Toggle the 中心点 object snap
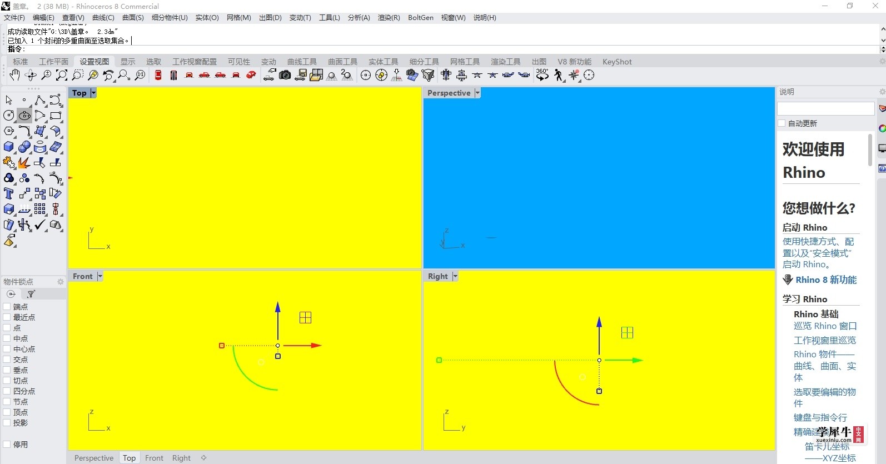Screen dimensions: 886x464 click(x=7, y=349)
